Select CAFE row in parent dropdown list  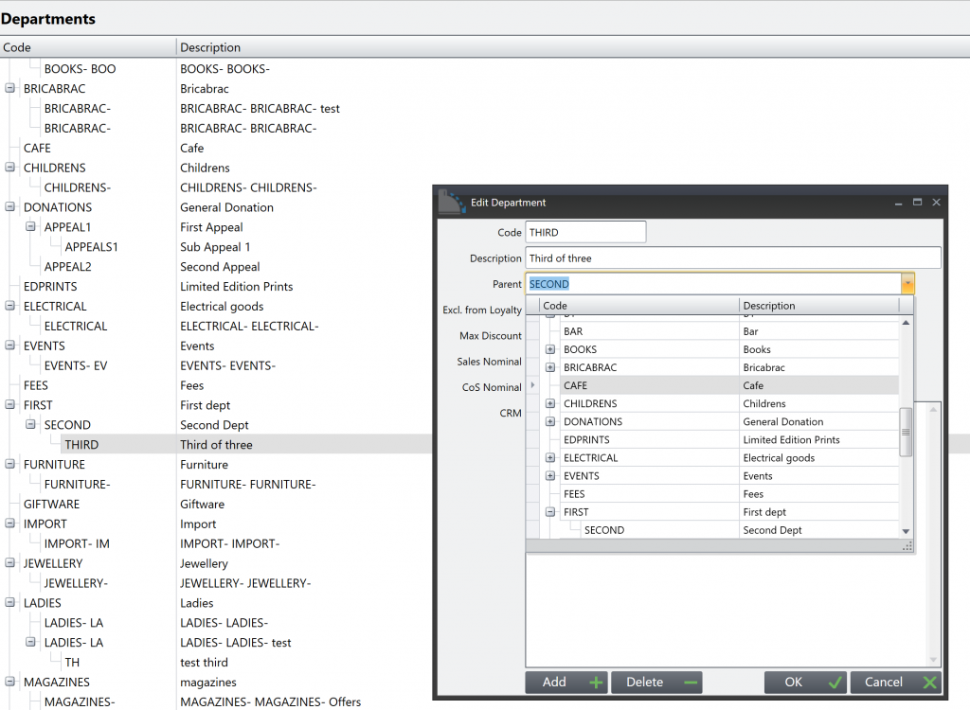coord(712,385)
